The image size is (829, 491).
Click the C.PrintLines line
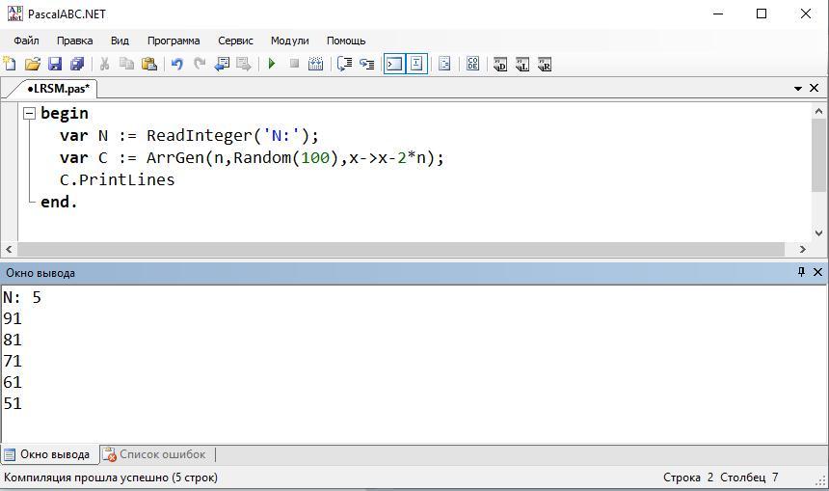[x=118, y=179]
